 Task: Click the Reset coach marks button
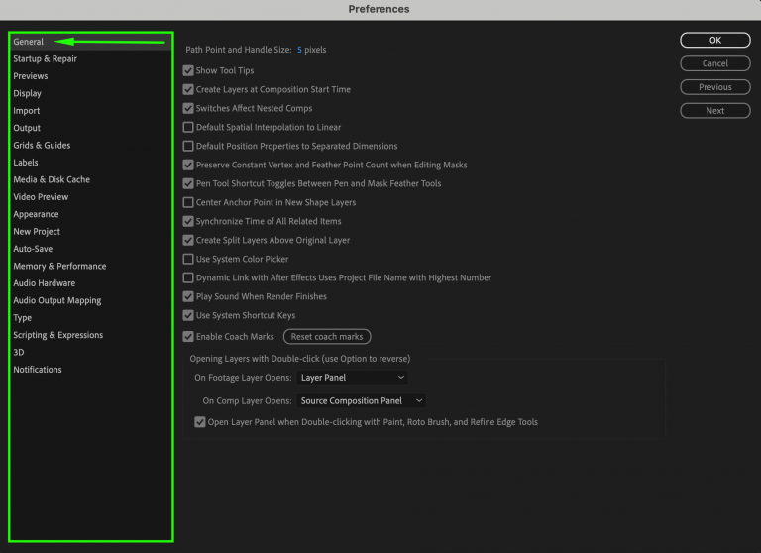click(x=327, y=337)
